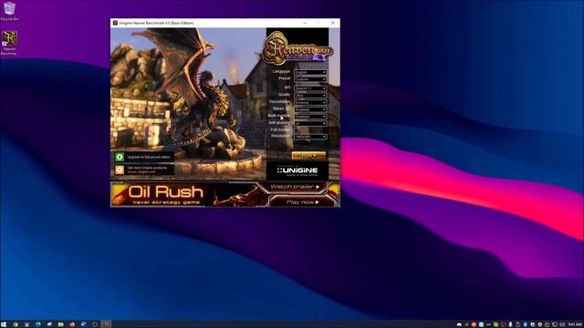Open the Language dropdown
The width and height of the screenshot is (584, 328).
tap(310, 72)
